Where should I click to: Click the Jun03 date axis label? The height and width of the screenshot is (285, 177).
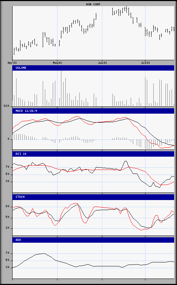pos(102,63)
